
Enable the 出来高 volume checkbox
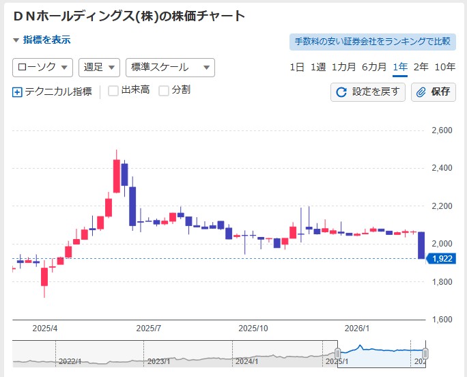[113, 91]
